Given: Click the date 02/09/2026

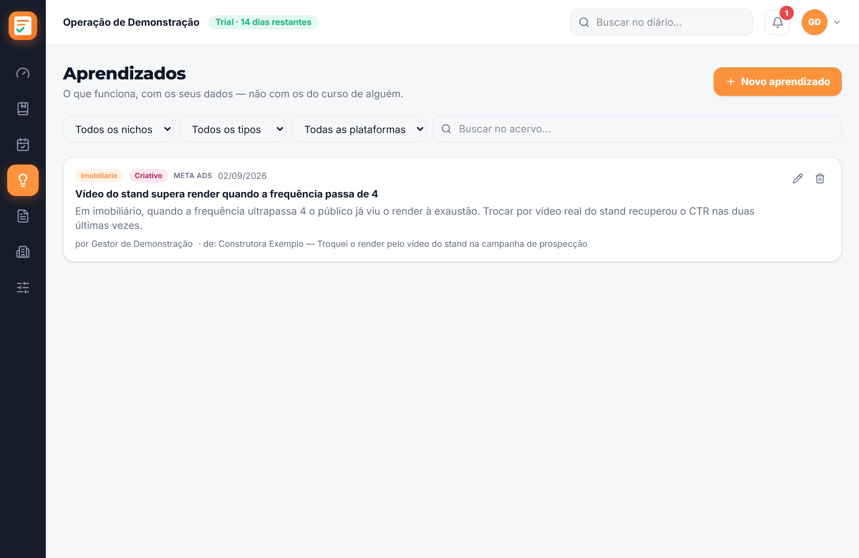Looking at the screenshot, I should pos(242,176).
